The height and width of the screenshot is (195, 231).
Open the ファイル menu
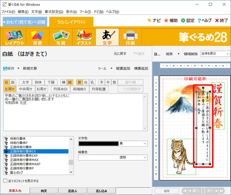pyautogui.click(x=8, y=12)
